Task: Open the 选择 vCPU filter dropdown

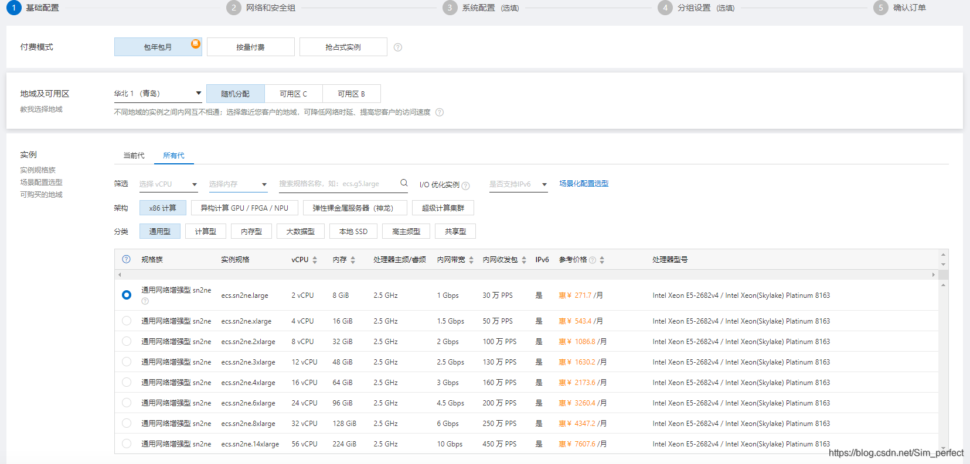Action: (x=168, y=184)
